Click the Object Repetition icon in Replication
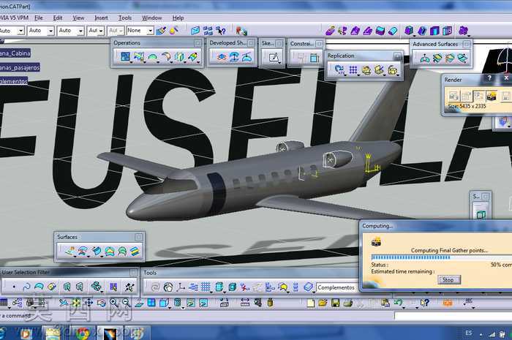 pyautogui.click(x=339, y=69)
